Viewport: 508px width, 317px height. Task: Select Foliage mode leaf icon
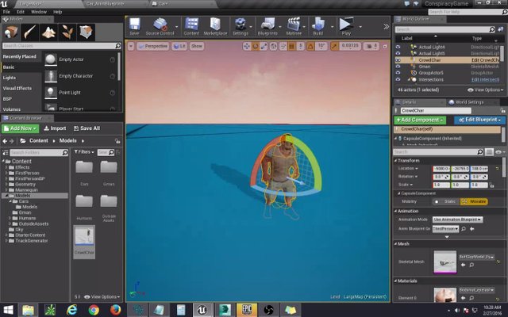67,32
